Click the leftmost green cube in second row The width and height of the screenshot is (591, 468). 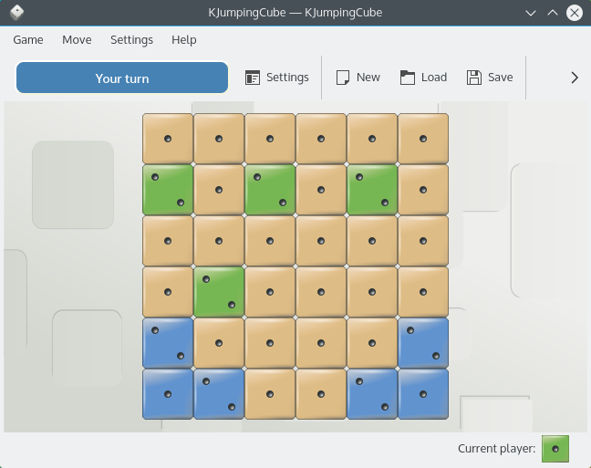(x=168, y=190)
